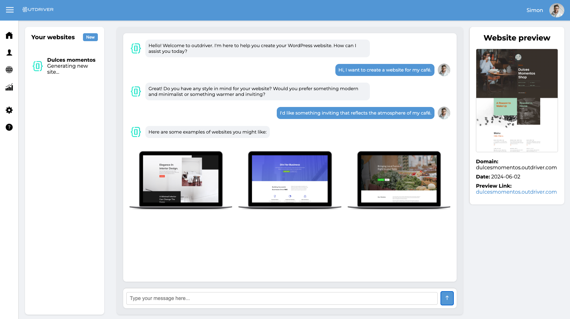Click the Outdriver logo in header
The image size is (570, 319).
click(x=38, y=9)
